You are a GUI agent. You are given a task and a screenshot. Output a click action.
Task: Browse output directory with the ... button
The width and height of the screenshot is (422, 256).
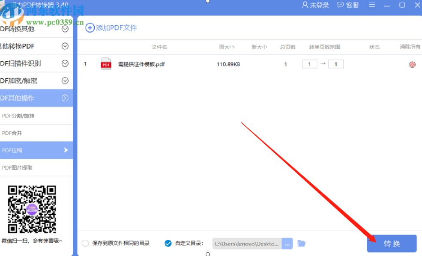tap(287, 244)
